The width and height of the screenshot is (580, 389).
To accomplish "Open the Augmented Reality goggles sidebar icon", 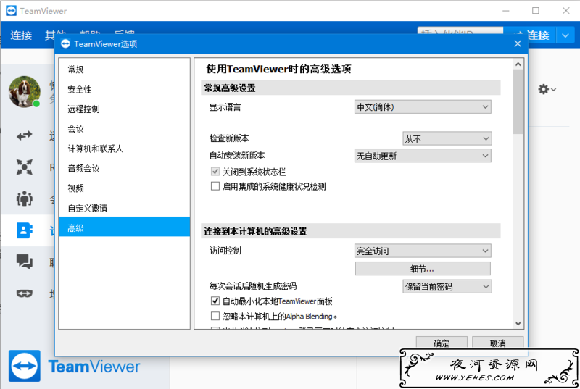I will coord(25,293).
